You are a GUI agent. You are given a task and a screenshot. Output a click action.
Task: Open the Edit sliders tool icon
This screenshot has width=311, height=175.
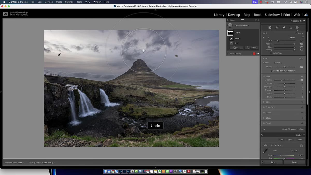[x=270, y=27]
